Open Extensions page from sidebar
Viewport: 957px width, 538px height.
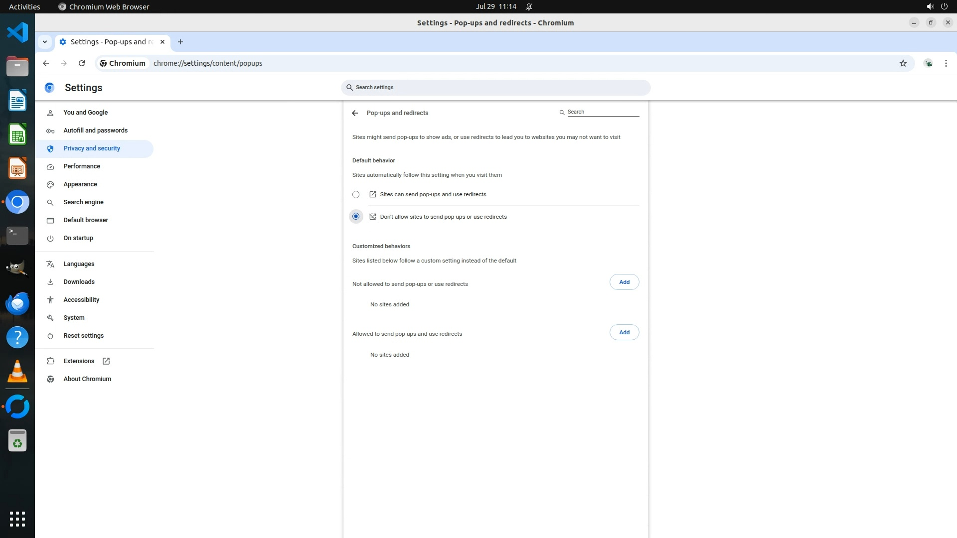79,361
